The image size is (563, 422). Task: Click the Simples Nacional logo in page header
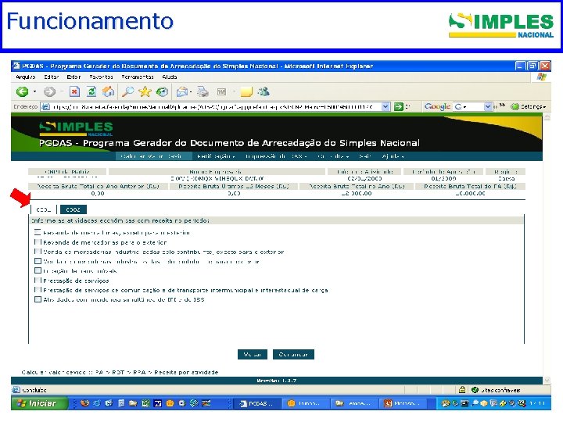[76, 128]
